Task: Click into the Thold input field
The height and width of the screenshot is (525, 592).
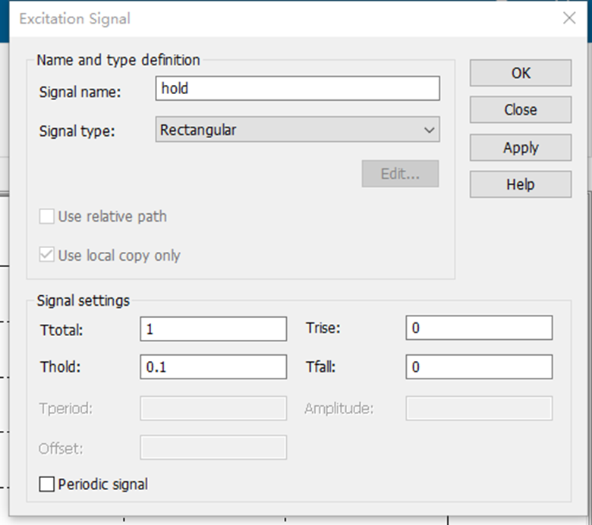Action: [213, 367]
